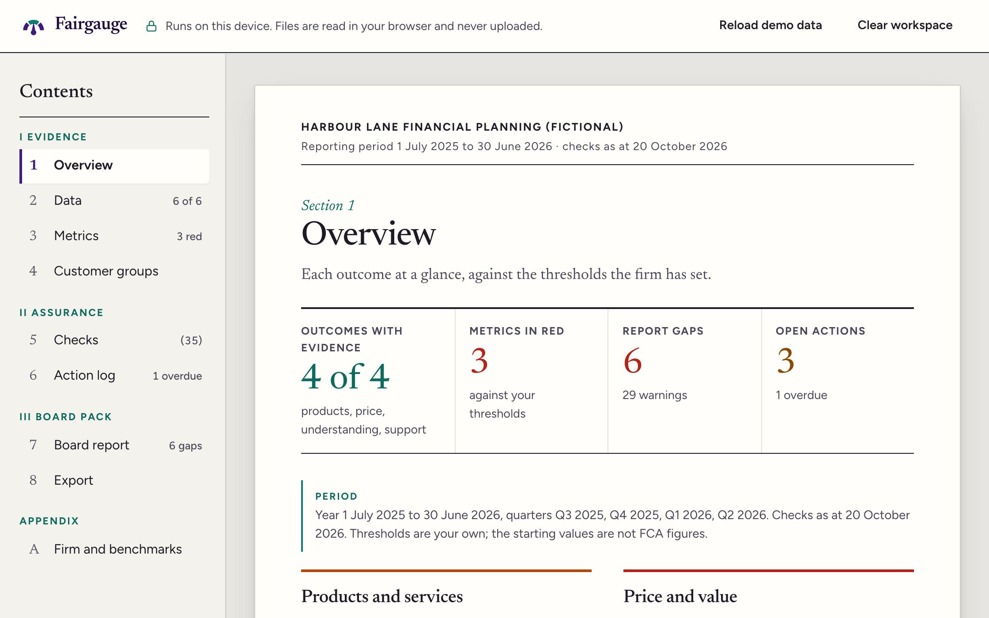The width and height of the screenshot is (989, 618).
Task: Select the "4 of 4" outcomes figure
Action: (x=345, y=377)
